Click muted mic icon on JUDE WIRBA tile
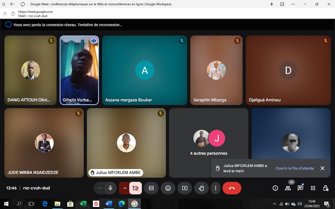 tap(79, 113)
